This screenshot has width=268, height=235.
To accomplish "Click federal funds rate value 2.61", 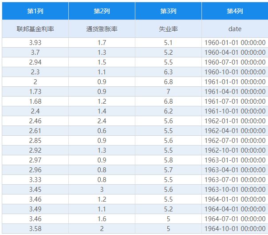I will tap(35, 130).
